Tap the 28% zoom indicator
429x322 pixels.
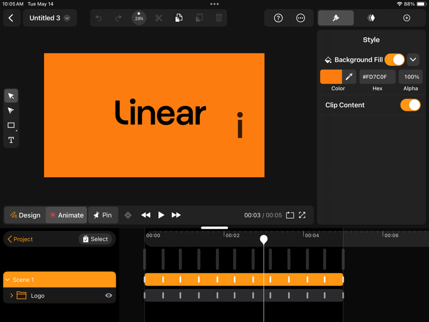point(139,18)
